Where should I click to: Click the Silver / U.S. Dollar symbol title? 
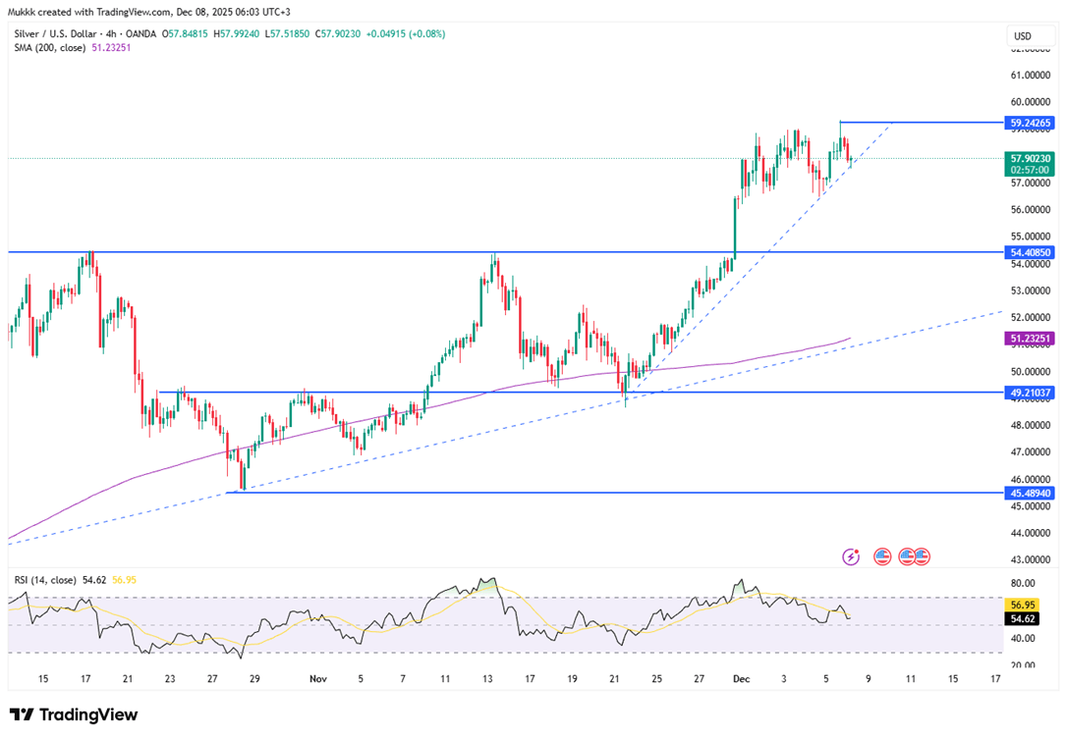pyautogui.click(x=65, y=33)
